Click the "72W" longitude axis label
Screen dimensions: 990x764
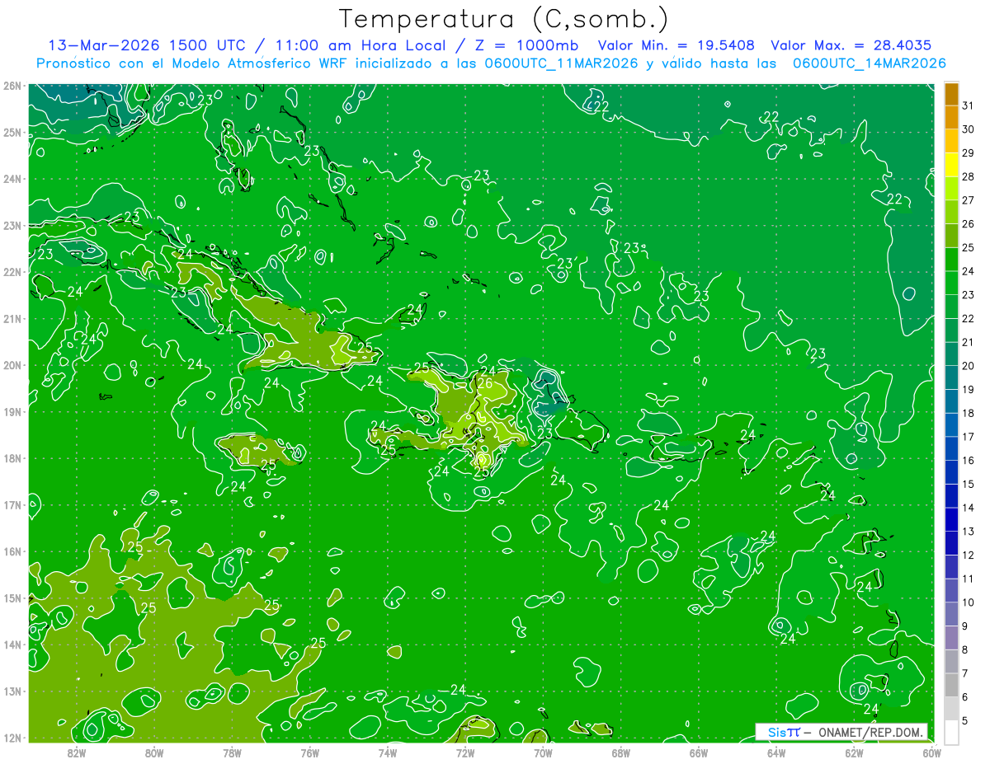tap(465, 752)
